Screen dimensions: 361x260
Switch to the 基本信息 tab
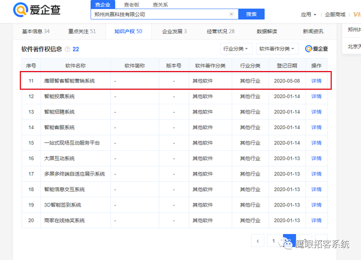coord(35,32)
